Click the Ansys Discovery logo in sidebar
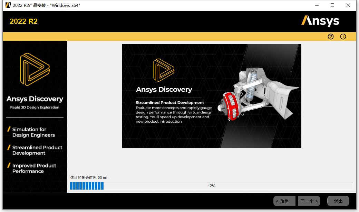Image resolution: width=359 pixels, height=212 pixels. click(35, 69)
